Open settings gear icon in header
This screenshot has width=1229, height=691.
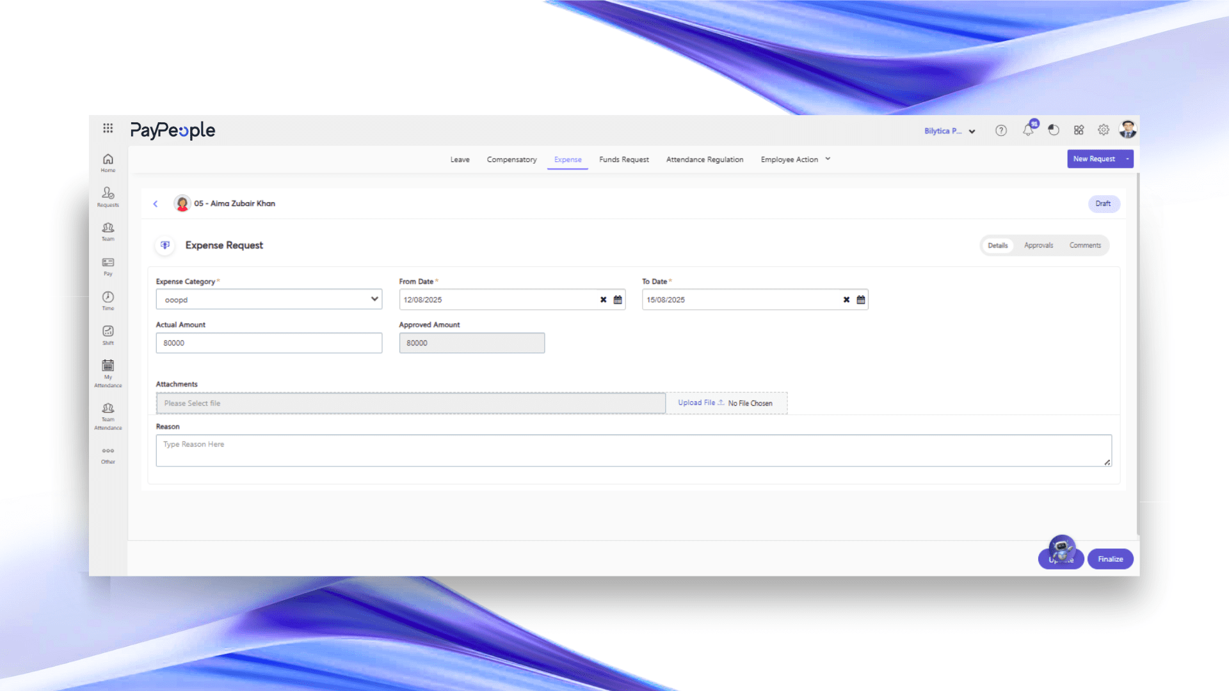click(1104, 130)
